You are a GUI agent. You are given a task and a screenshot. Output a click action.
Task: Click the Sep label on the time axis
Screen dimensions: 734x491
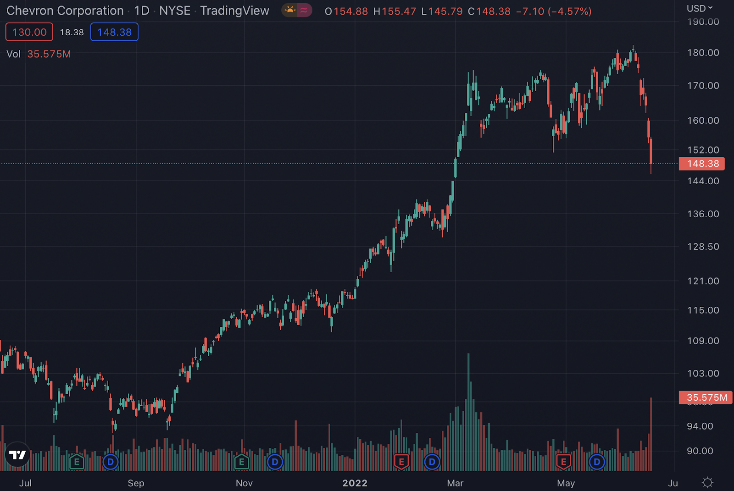(x=136, y=483)
